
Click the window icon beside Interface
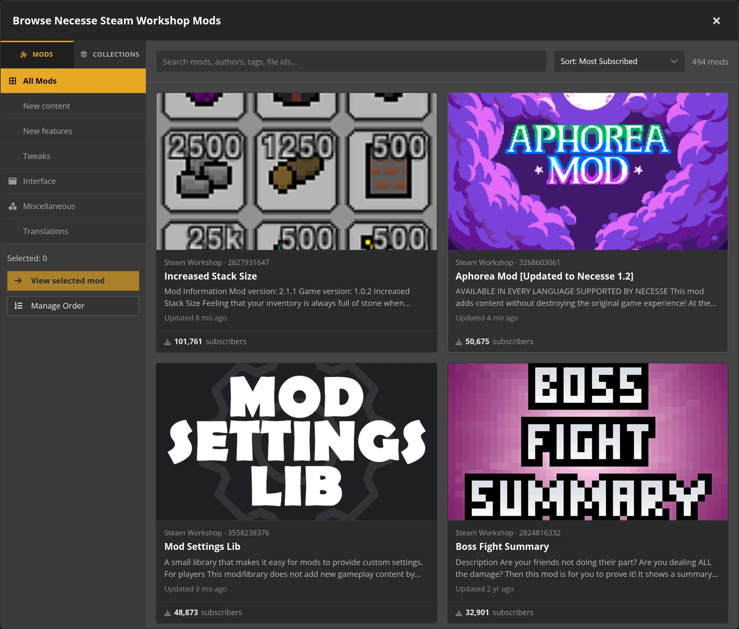(13, 181)
